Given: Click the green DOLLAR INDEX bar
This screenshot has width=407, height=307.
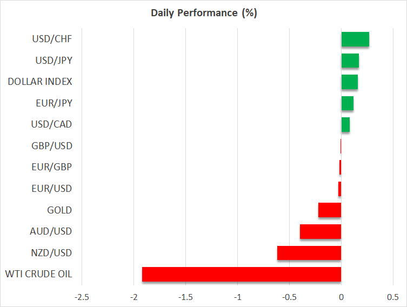Looking at the screenshot, I should [x=349, y=82].
